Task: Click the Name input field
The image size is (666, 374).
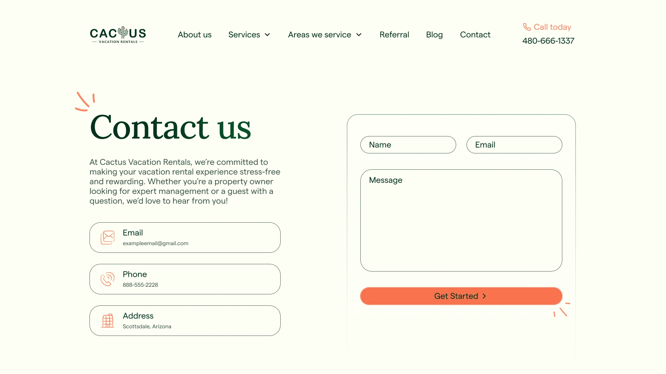Action: [408, 144]
